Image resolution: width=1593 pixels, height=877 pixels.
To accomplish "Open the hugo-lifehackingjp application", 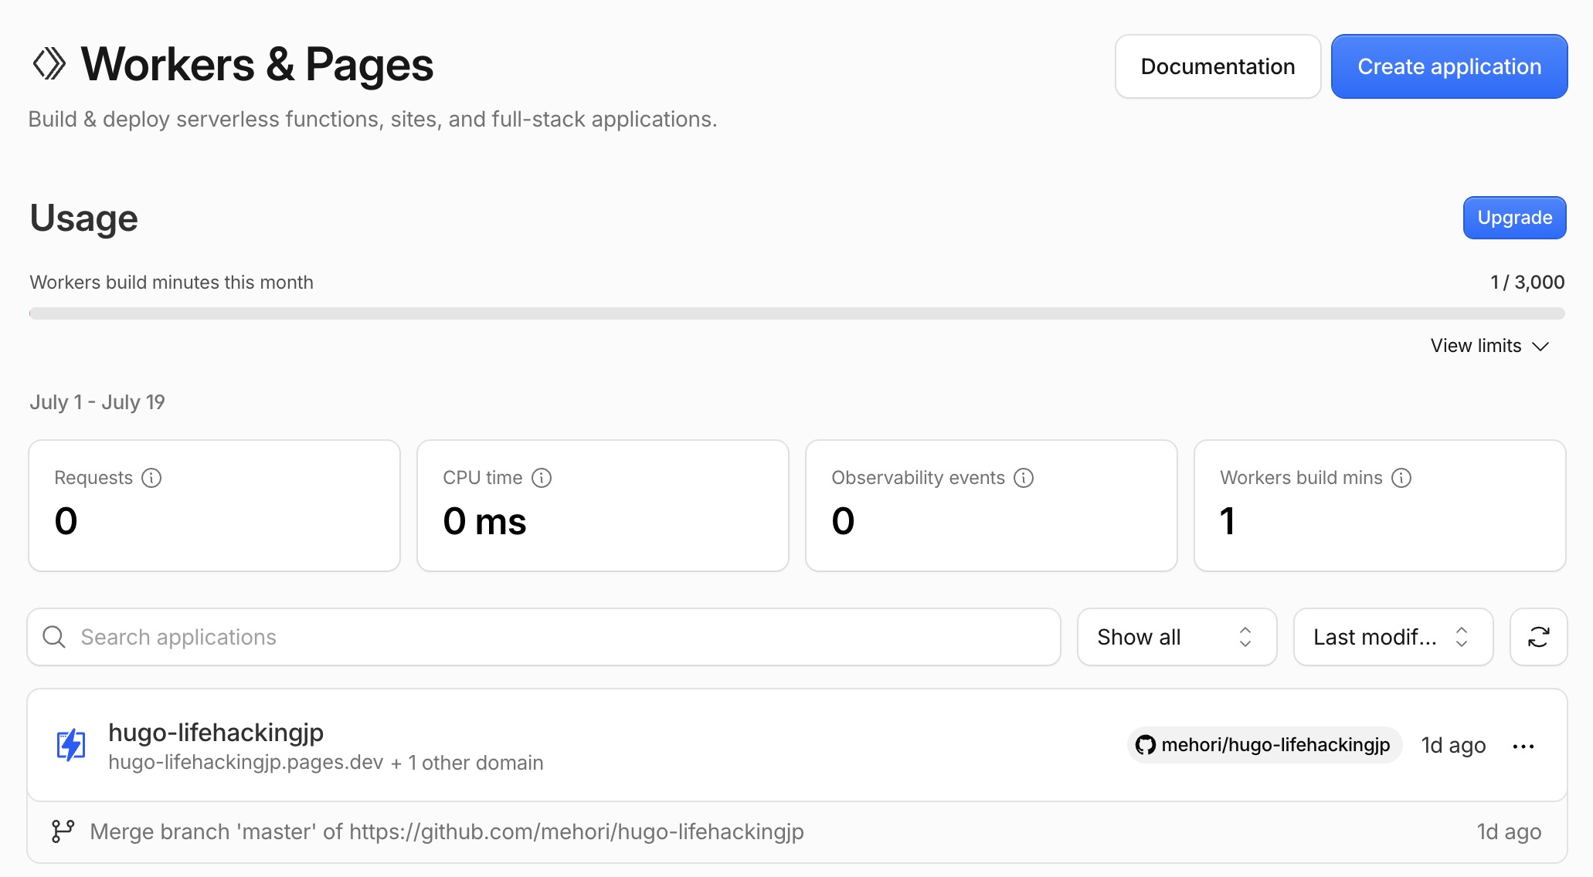I will point(216,732).
